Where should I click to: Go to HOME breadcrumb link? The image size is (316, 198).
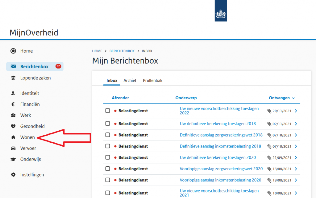97,51
